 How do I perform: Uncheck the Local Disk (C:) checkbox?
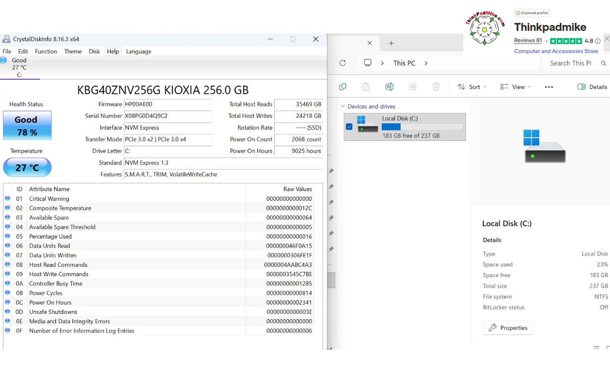[x=349, y=127]
